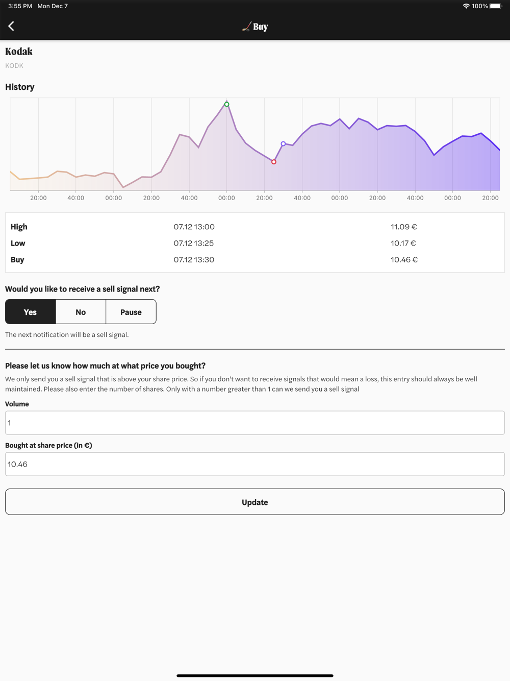The image size is (510, 681).
Task: Tap the Buy title emoji icon
Action: point(246,27)
